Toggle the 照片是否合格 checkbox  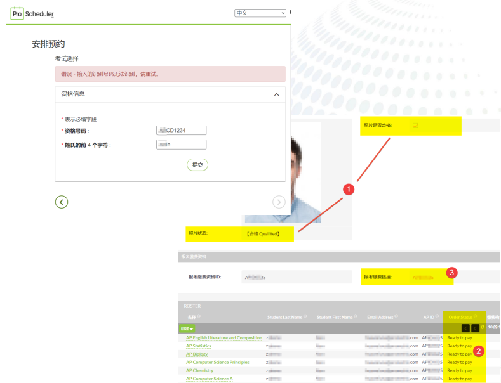tap(415, 126)
